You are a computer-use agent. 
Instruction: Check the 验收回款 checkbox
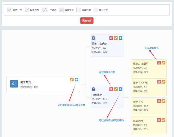[x=79, y=10]
